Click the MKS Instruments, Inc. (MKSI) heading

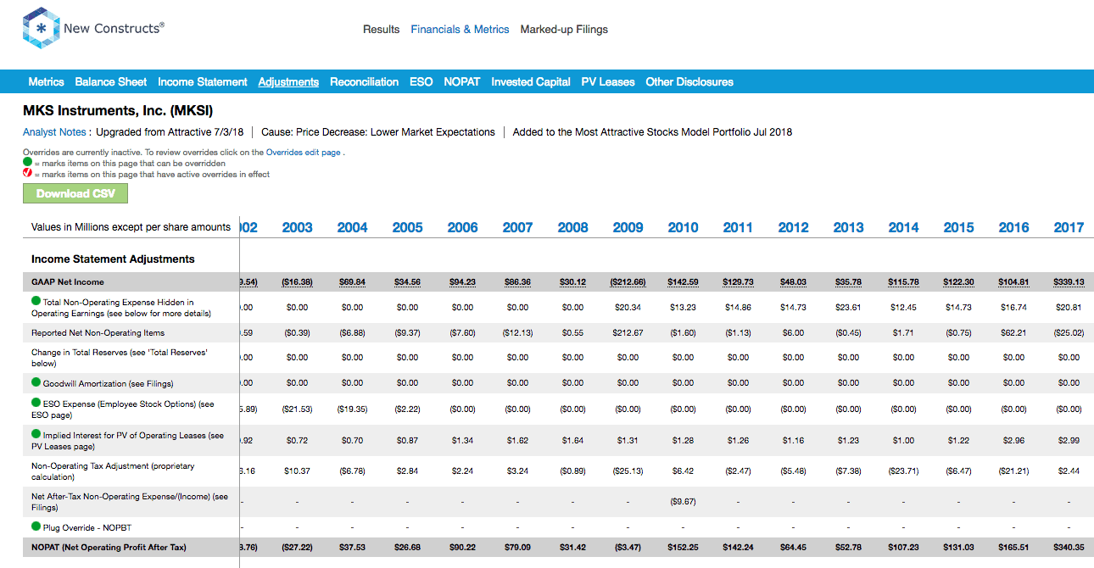[x=118, y=111]
